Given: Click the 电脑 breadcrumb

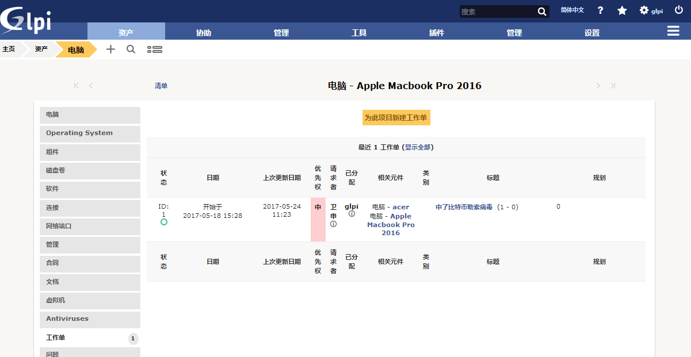Looking at the screenshot, I should [76, 50].
